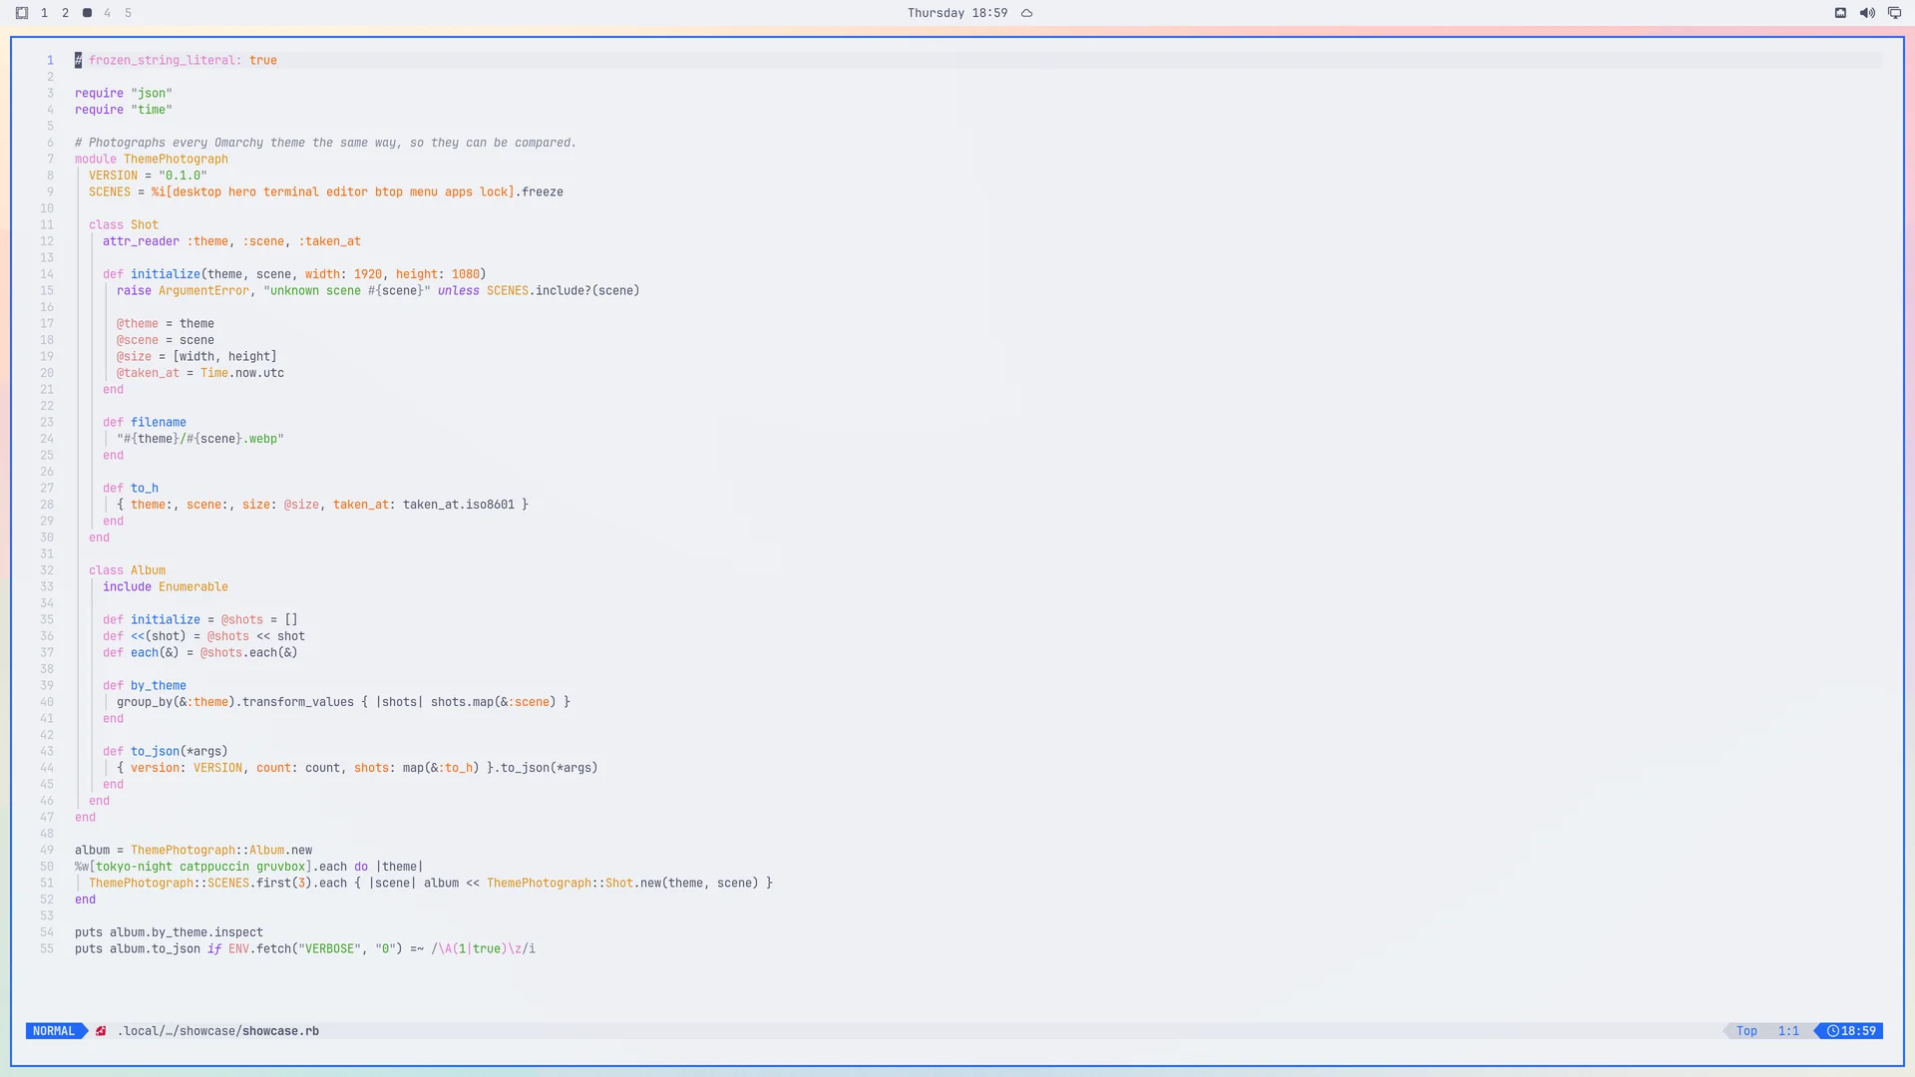
Task: Click the Ruby file icon in statusline
Action: tap(101, 1031)
